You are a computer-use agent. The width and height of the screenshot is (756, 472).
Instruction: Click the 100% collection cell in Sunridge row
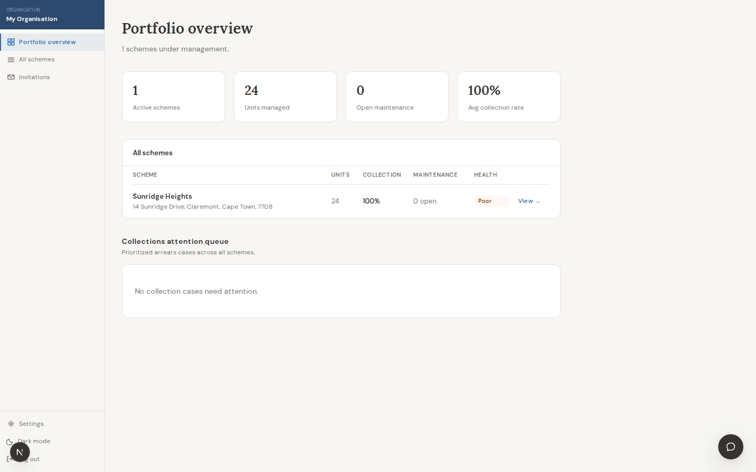371,201
